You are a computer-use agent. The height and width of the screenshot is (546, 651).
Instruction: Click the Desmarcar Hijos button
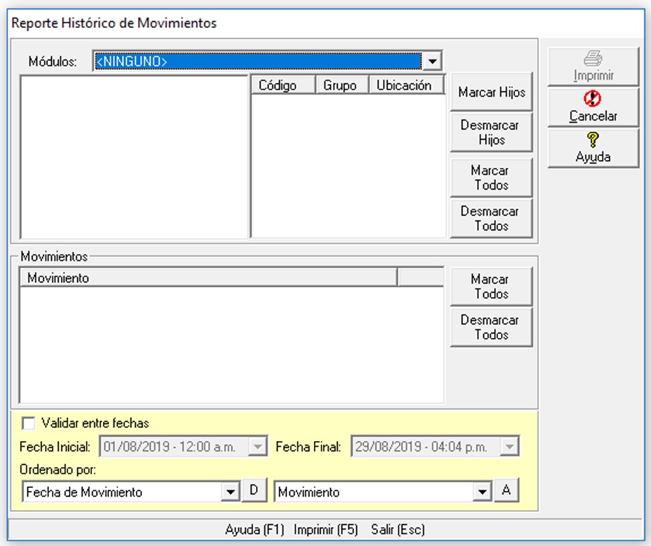(x=491, y=132)
